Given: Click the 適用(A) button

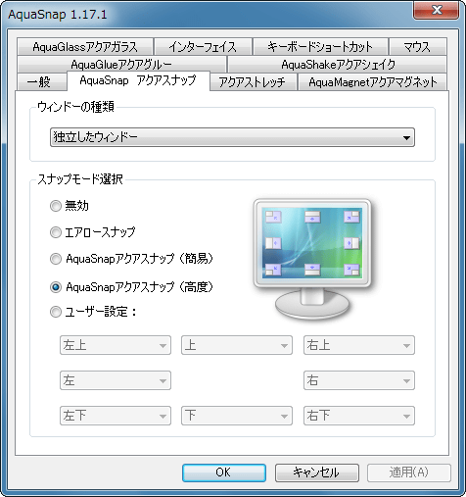Looking at the screenshot, I should pos(409,472).
